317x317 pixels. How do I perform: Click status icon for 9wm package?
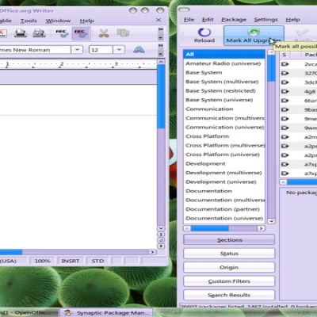click(285, 128)
